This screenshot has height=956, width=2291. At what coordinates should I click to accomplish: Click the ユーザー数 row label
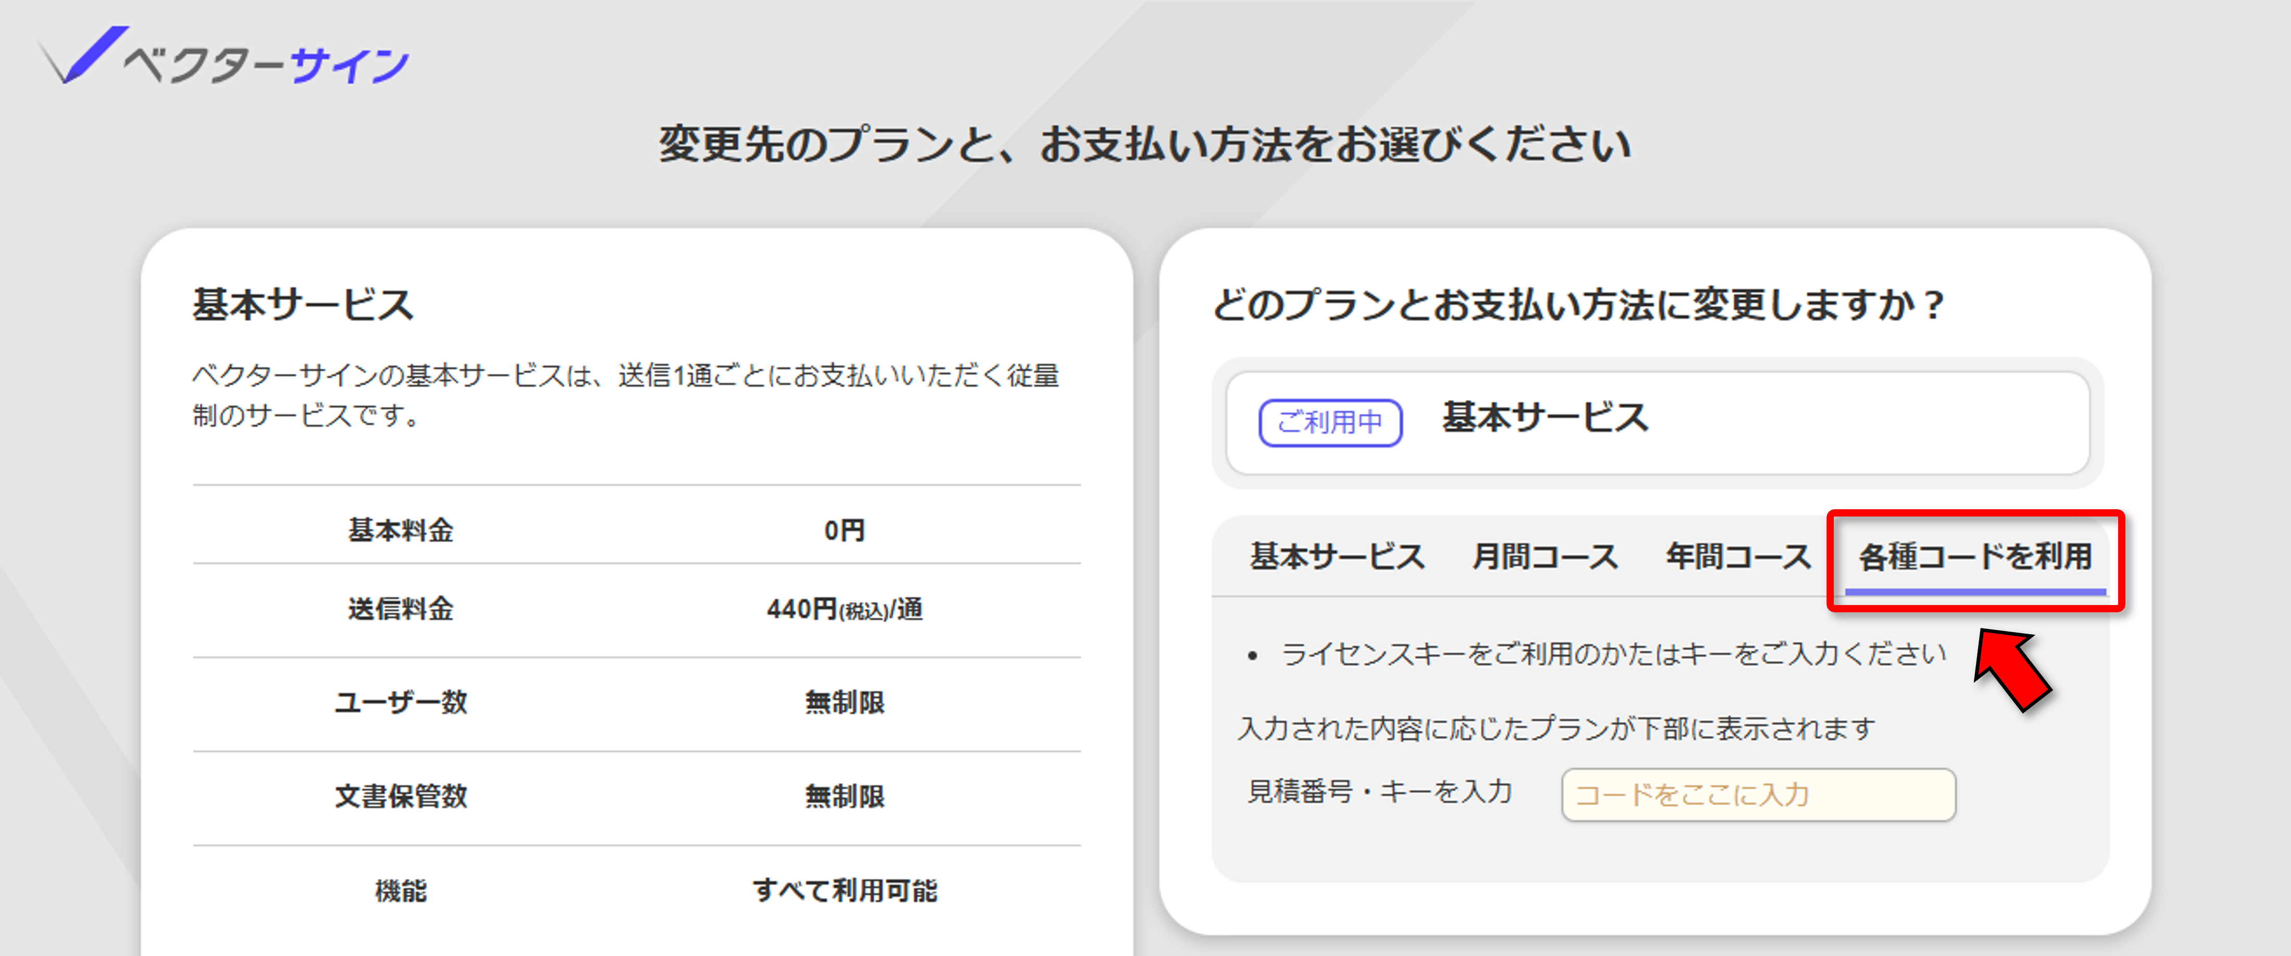(x=400, y=702)
